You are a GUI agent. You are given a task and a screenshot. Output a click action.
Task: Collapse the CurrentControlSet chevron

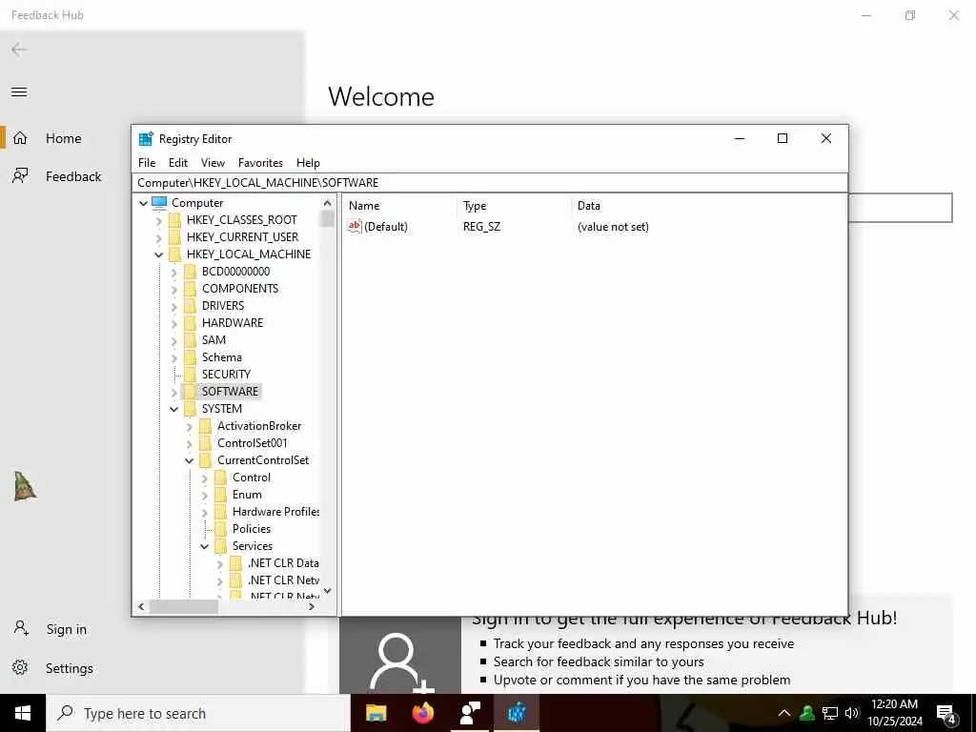coord(190,460)
